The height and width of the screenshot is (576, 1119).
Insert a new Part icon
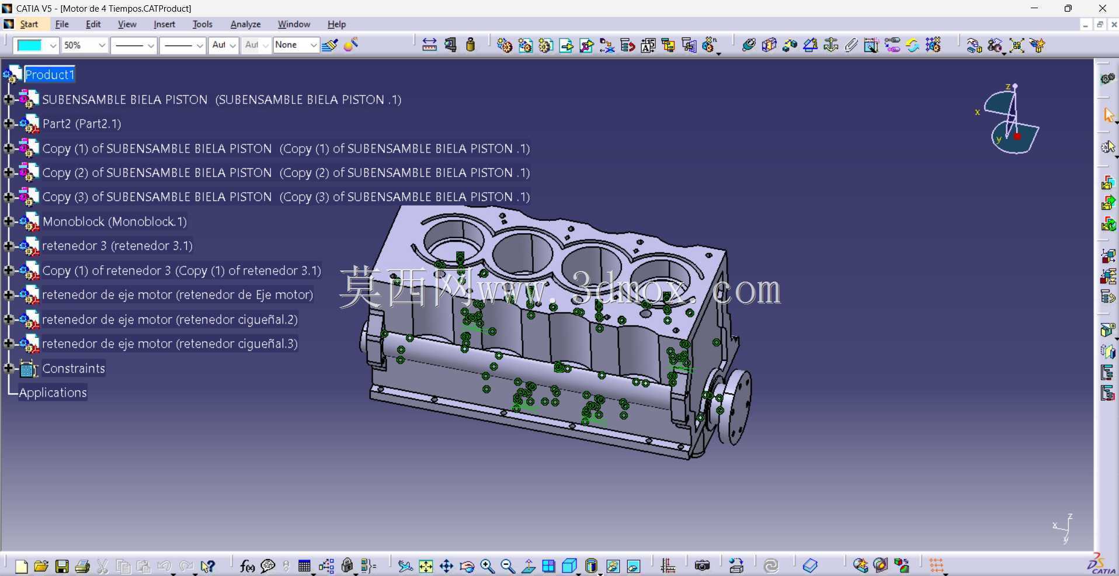(x=546, y=45)
